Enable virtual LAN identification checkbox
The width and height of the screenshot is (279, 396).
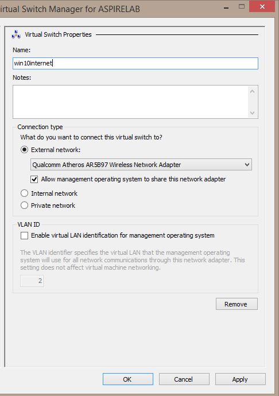point(24,236)
